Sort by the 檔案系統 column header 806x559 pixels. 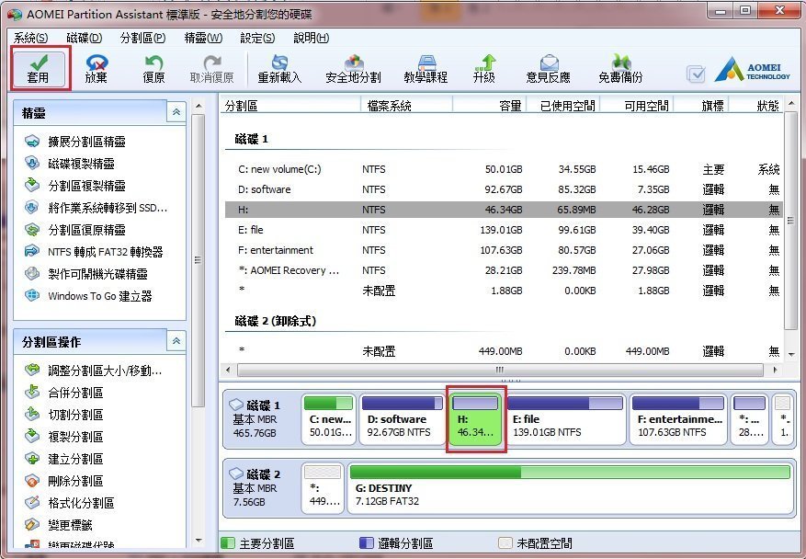click(x=406, y=106)
